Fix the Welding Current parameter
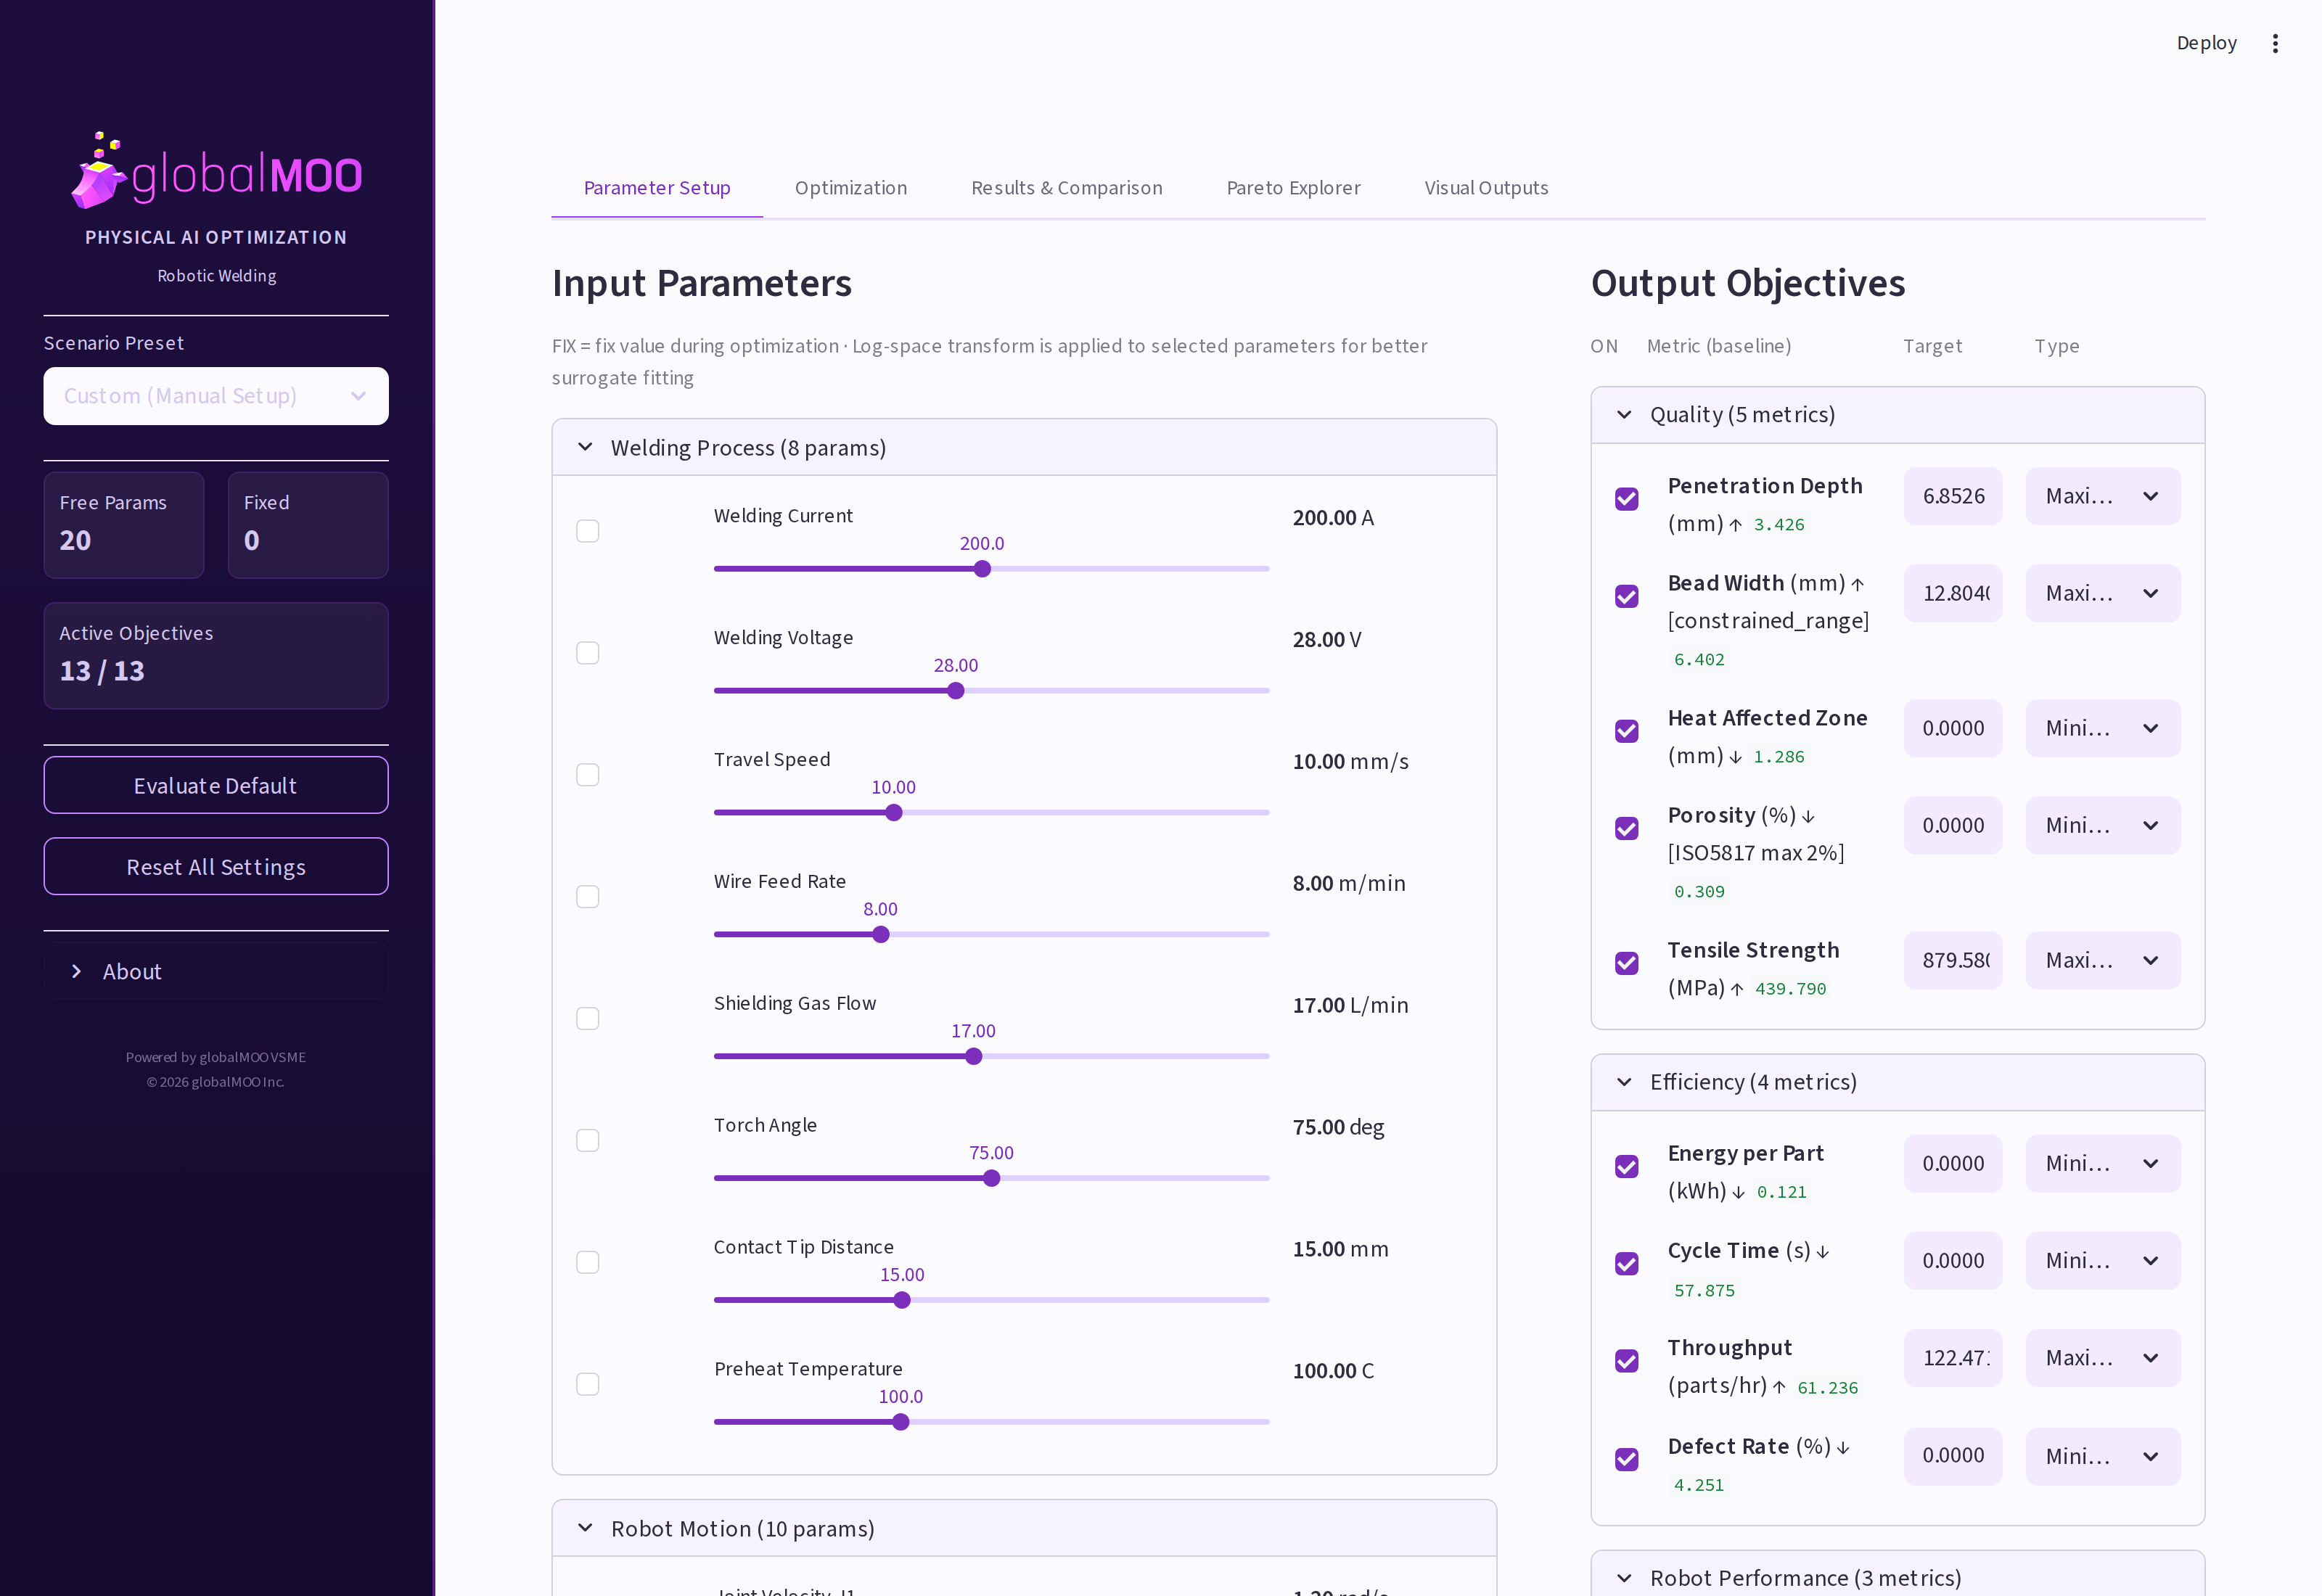Screen dimensions: 2322x1596 (588, 531)
